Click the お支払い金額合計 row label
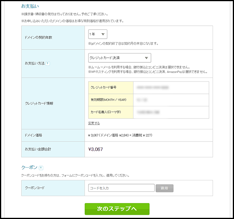234x219 pixels. tap(39, 149)
